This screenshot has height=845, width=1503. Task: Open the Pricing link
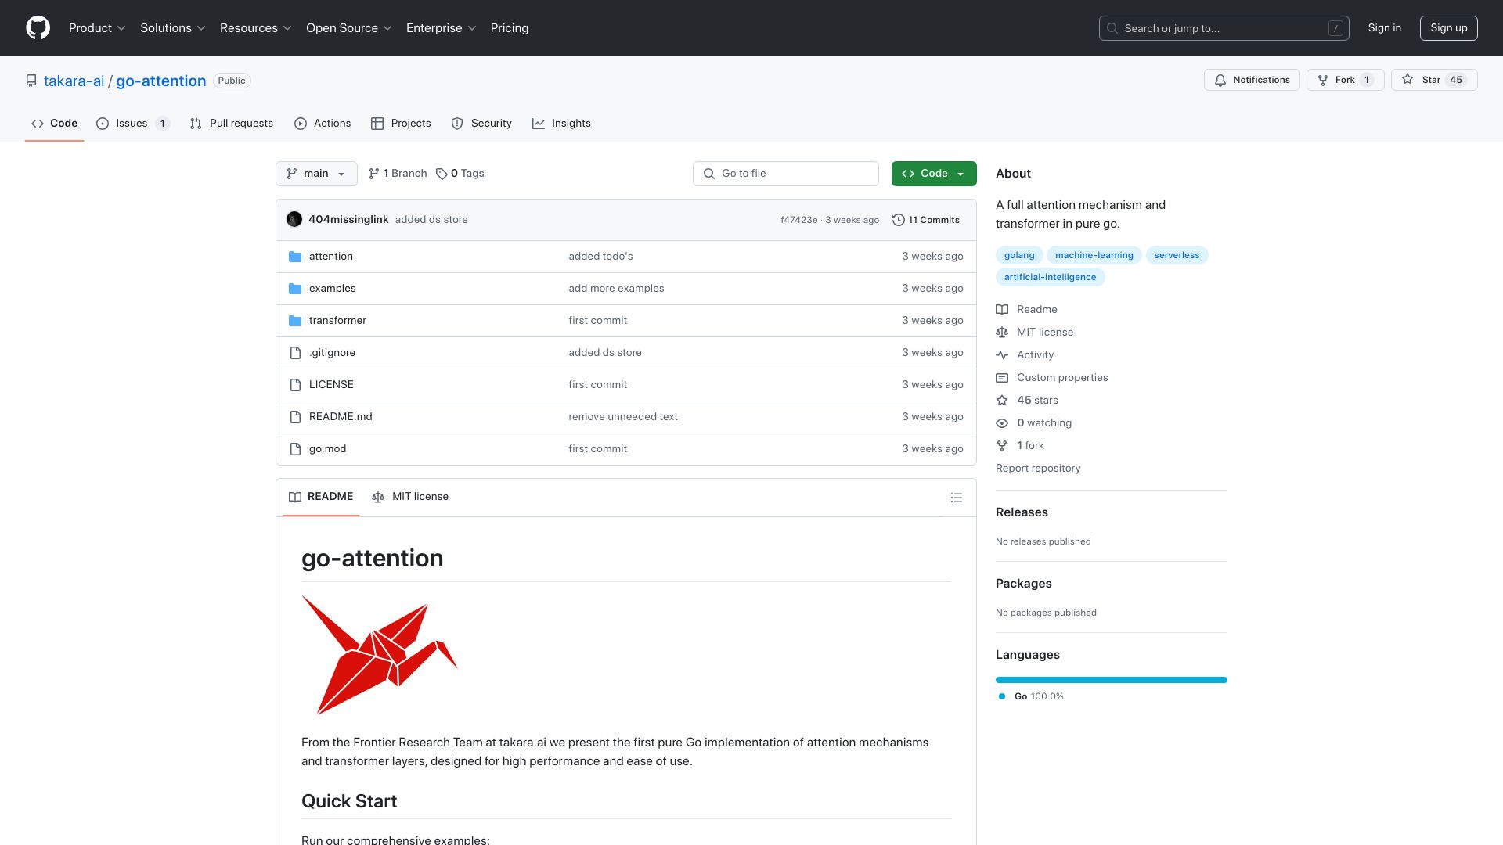pos(510,28)
